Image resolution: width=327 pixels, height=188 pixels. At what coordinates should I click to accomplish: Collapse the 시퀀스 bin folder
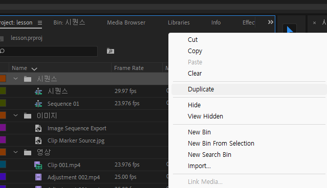(16, 79)
